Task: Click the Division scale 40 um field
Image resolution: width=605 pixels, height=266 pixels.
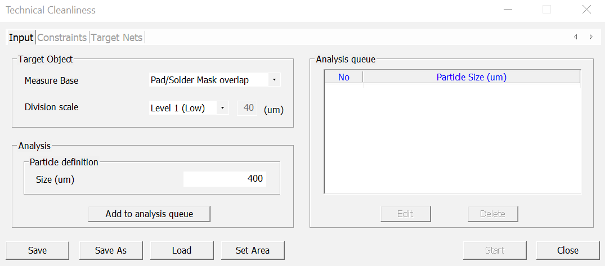Action: [x=247, y=107]
